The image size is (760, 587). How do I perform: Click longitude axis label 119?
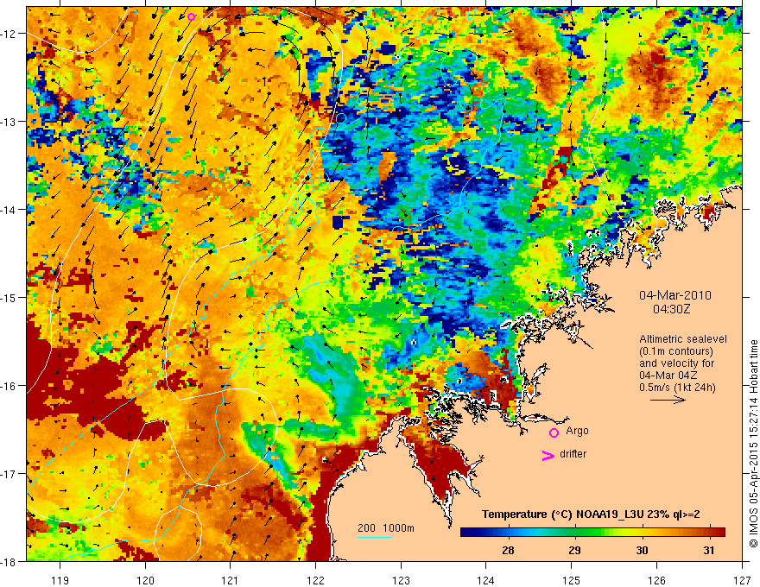[60, 580]
